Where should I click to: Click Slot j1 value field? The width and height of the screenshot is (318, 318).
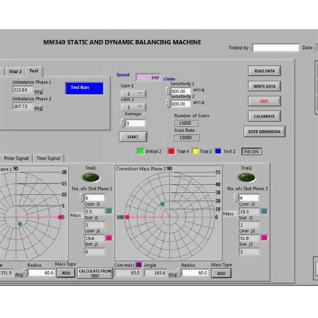click(x=95, y=252)
